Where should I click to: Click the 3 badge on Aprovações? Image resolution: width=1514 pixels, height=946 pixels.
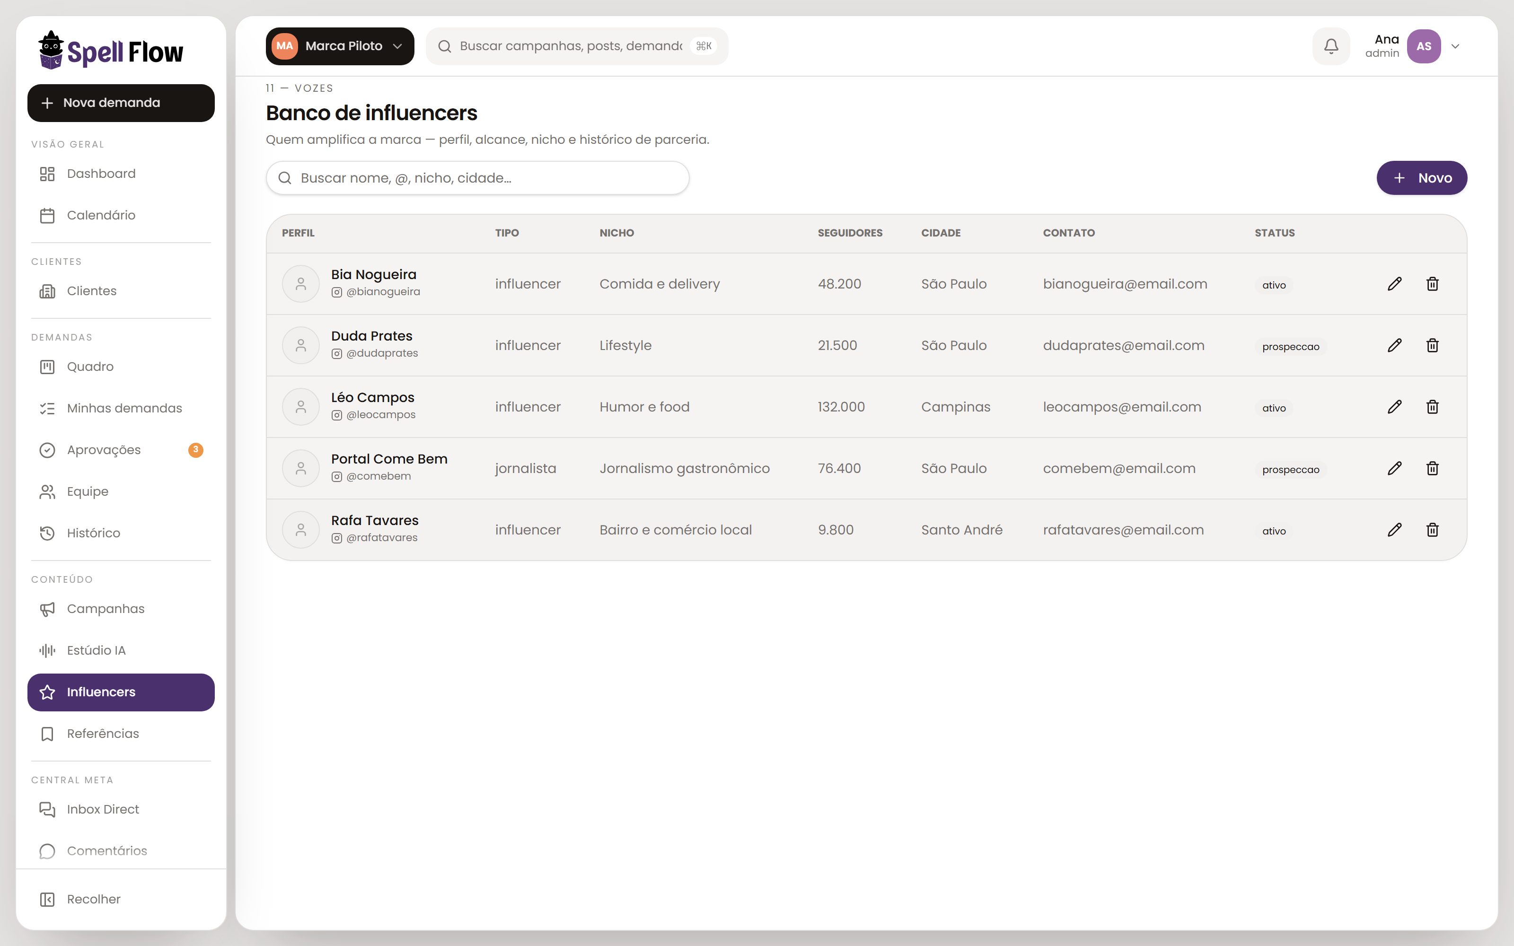(x=196, y=450)
